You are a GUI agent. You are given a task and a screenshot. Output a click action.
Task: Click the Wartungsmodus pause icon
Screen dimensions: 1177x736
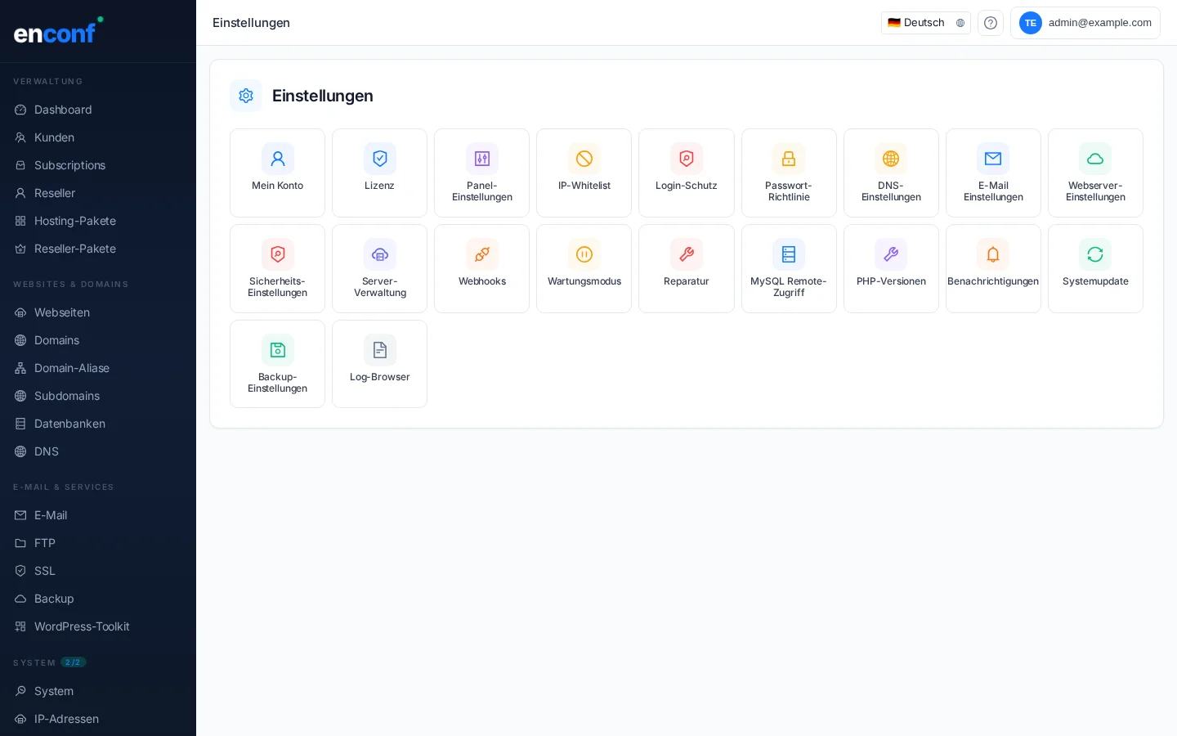584,254
